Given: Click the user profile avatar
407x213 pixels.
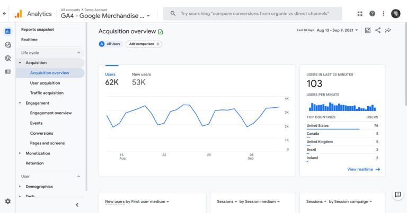Looking at the screenshot, I should [x=395, y=13].
